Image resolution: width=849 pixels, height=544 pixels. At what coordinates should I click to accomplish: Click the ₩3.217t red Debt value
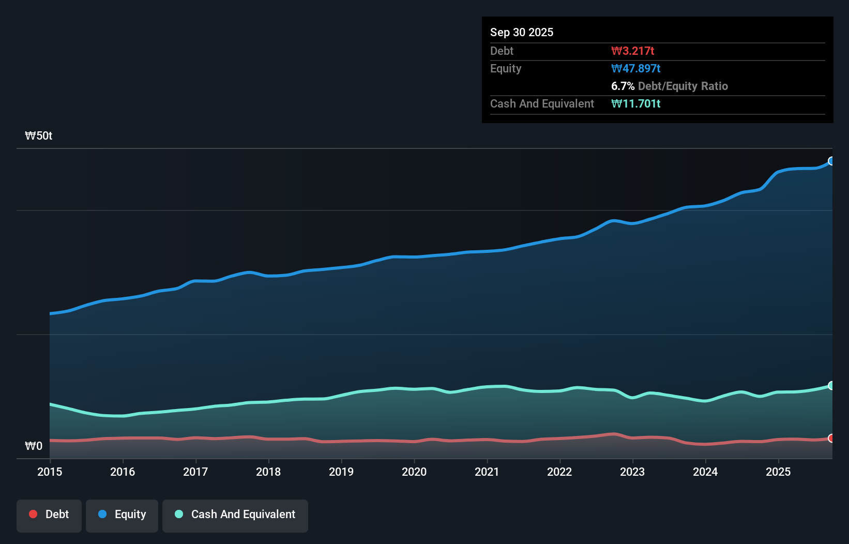tap(633, 50)
